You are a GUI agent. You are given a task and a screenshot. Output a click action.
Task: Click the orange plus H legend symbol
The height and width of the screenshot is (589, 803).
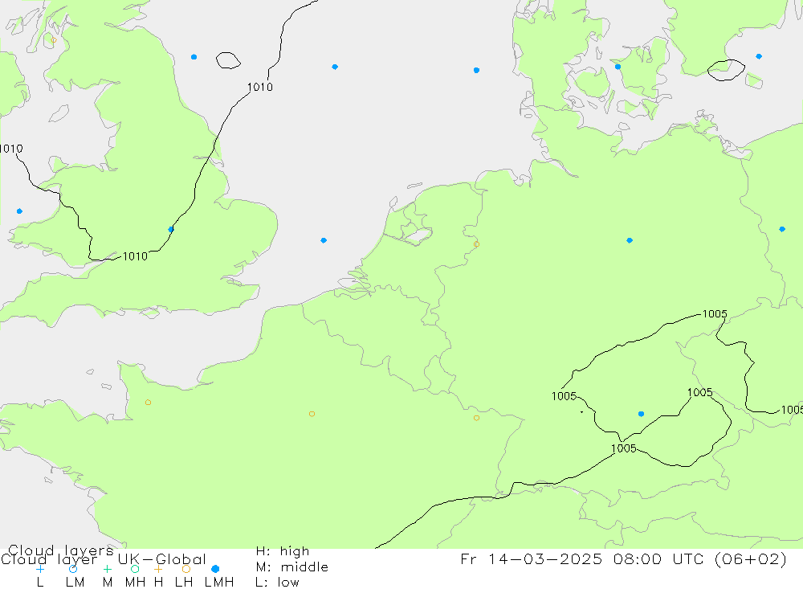pyautogui.click(x=158, y=569)
